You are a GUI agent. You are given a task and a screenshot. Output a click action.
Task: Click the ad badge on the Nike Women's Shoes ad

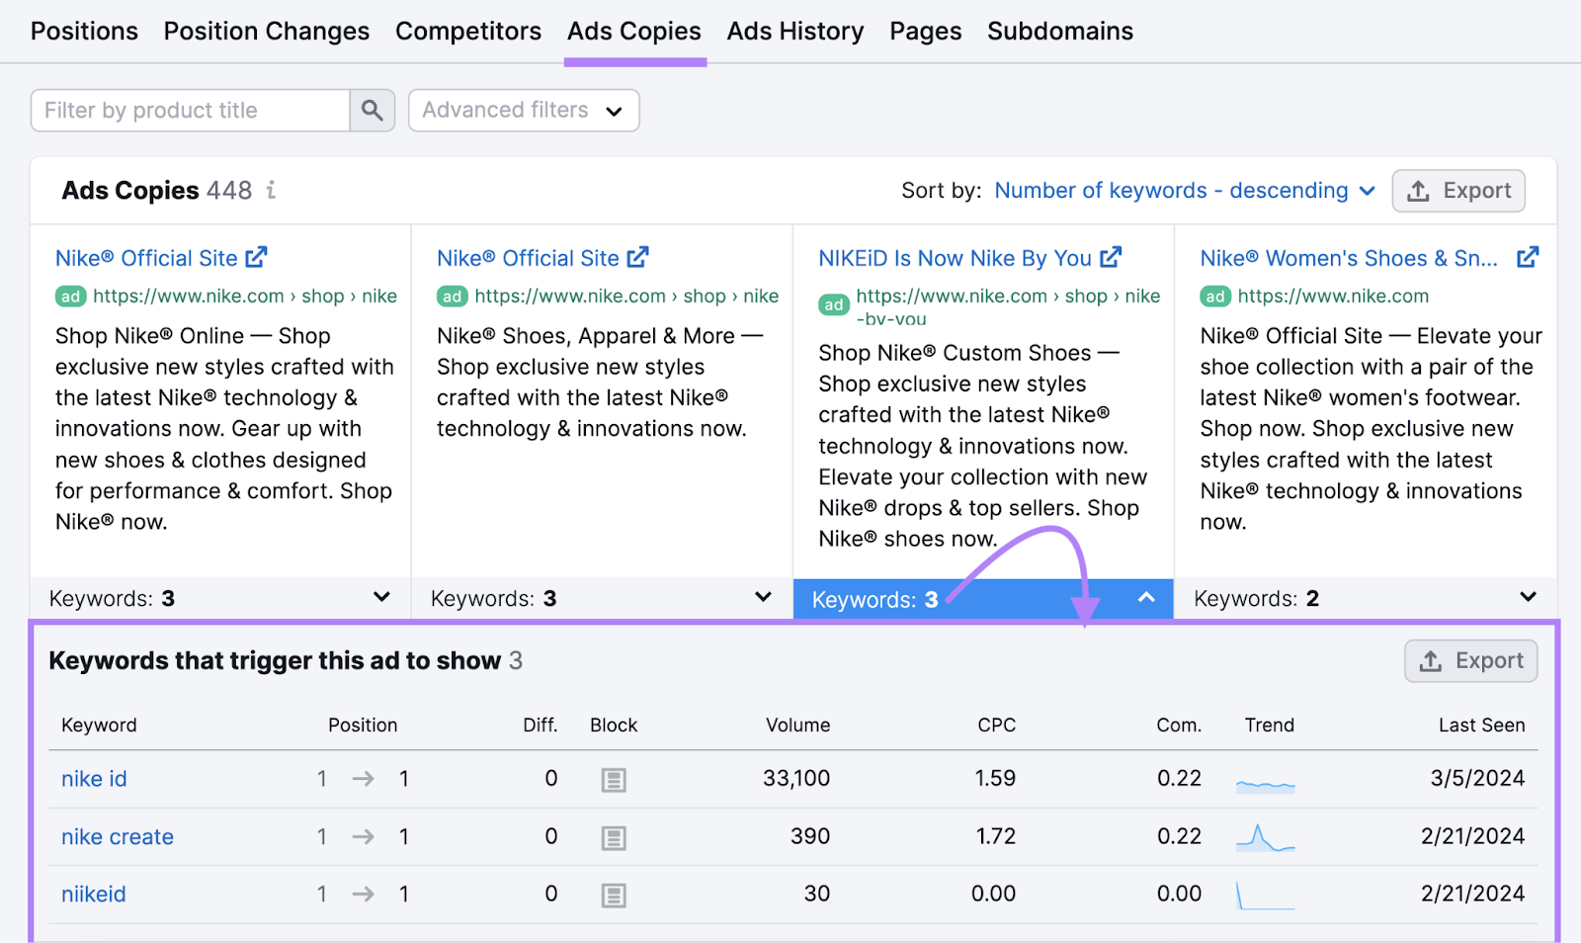point(1214,296)
